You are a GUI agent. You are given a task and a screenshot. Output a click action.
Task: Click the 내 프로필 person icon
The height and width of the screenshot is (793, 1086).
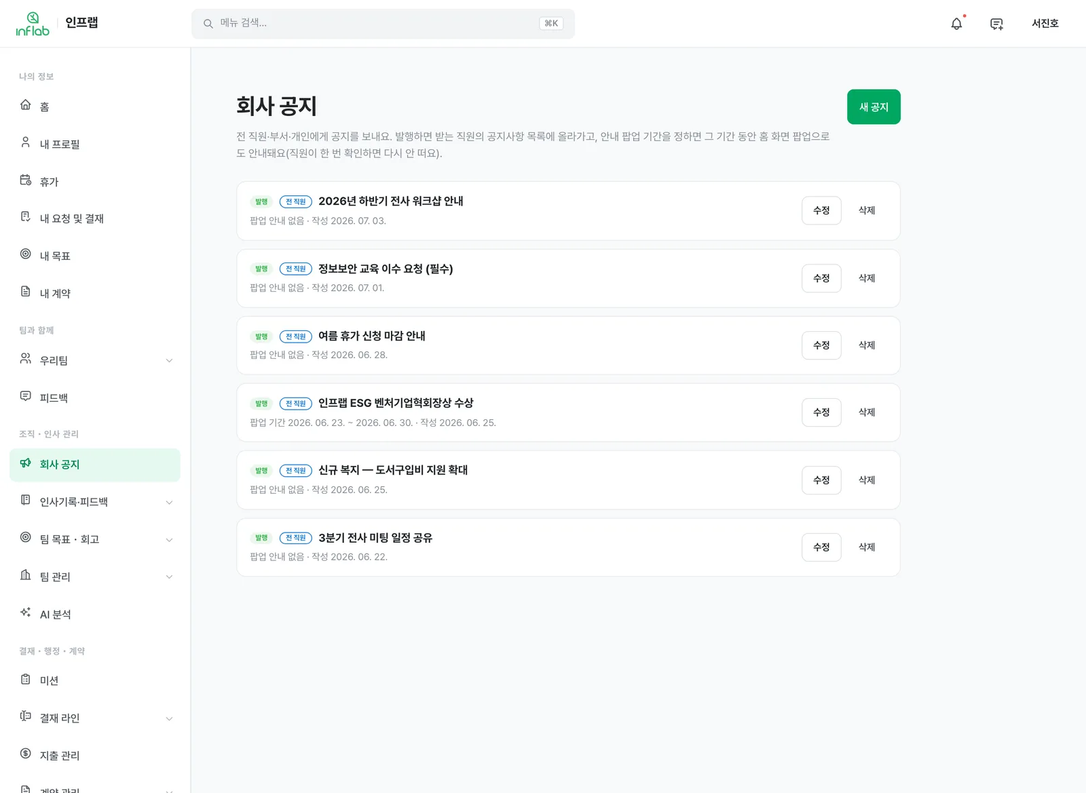(26, 142)
